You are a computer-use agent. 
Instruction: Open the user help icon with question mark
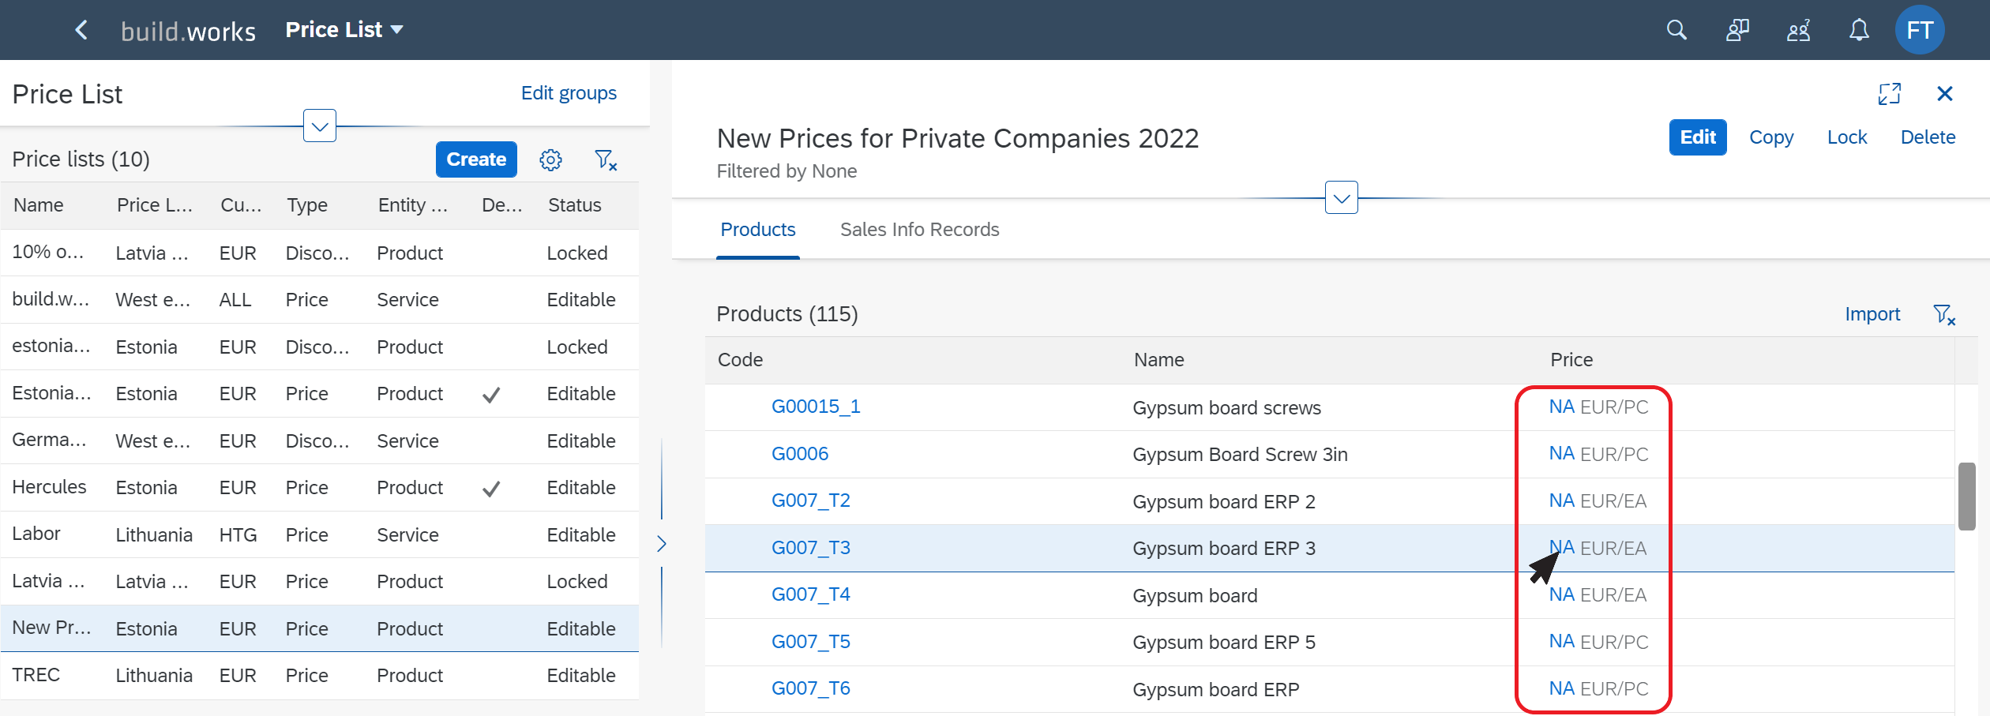1798,30
